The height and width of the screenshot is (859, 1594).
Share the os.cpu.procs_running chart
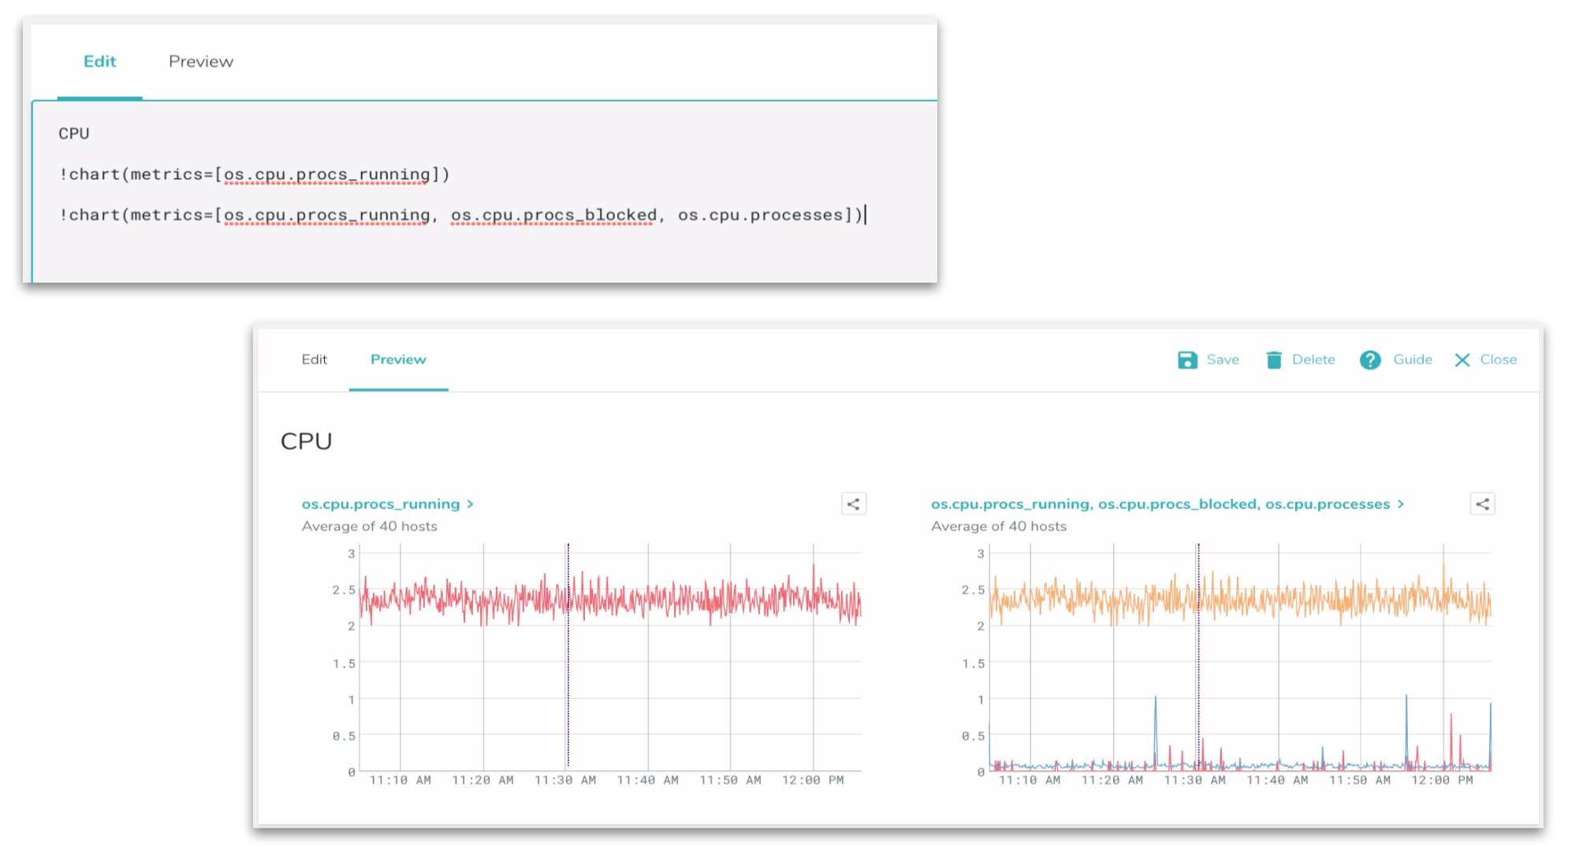pos(853,504)
